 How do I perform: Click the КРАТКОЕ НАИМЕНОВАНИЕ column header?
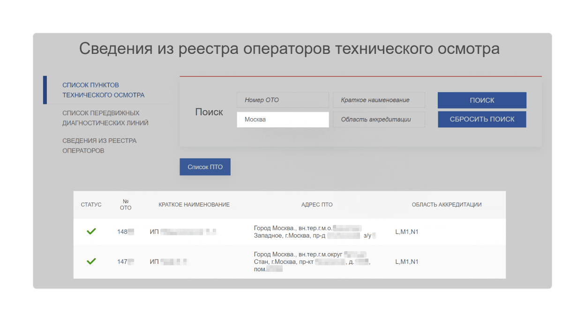194,205
